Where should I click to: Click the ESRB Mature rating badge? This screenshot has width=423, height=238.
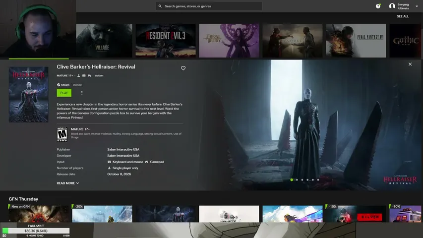(62, 134)
